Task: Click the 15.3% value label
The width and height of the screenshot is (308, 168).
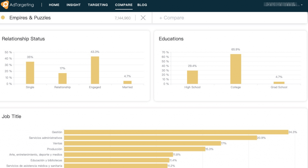Action: tap(209, 149)
